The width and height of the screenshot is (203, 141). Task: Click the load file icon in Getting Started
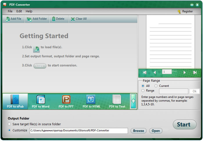(36, 49)
